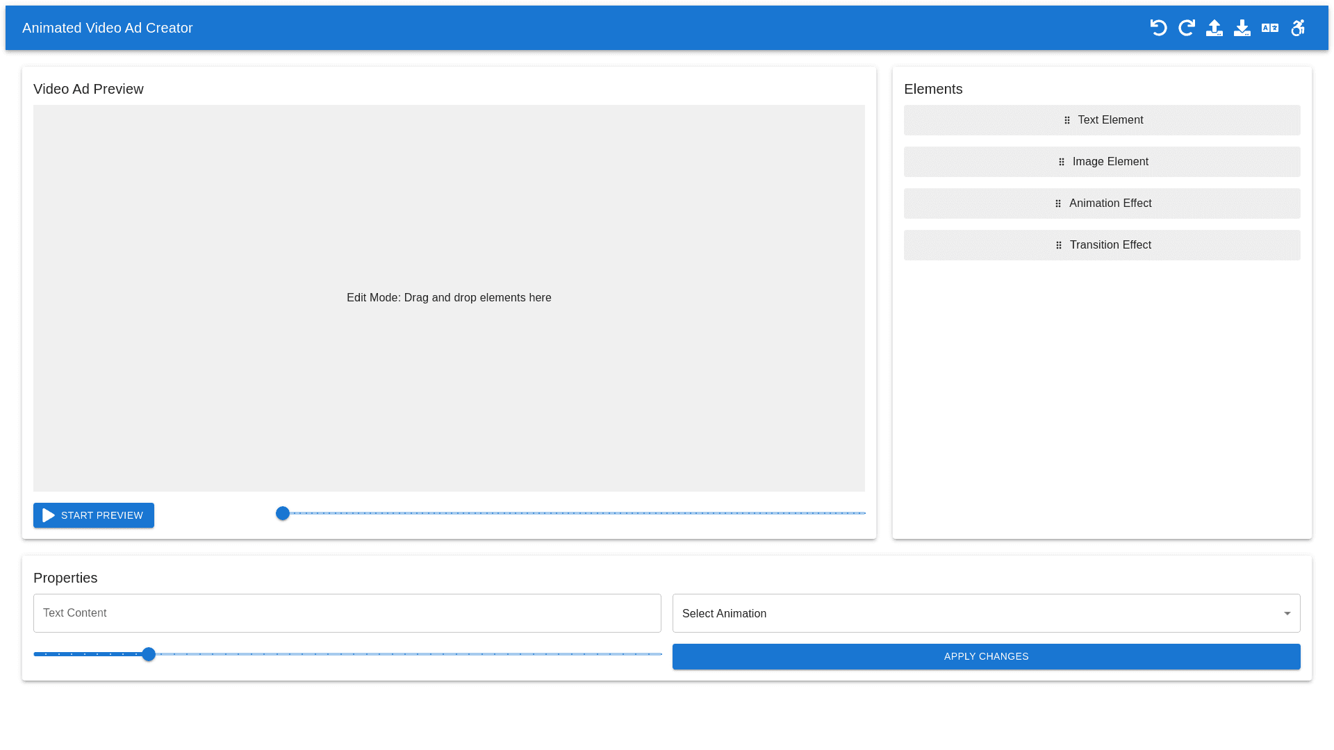Click the Select Animation dropdown arrow
The height and width of the screenshot is (750, 1334).
pos(1287,613)
